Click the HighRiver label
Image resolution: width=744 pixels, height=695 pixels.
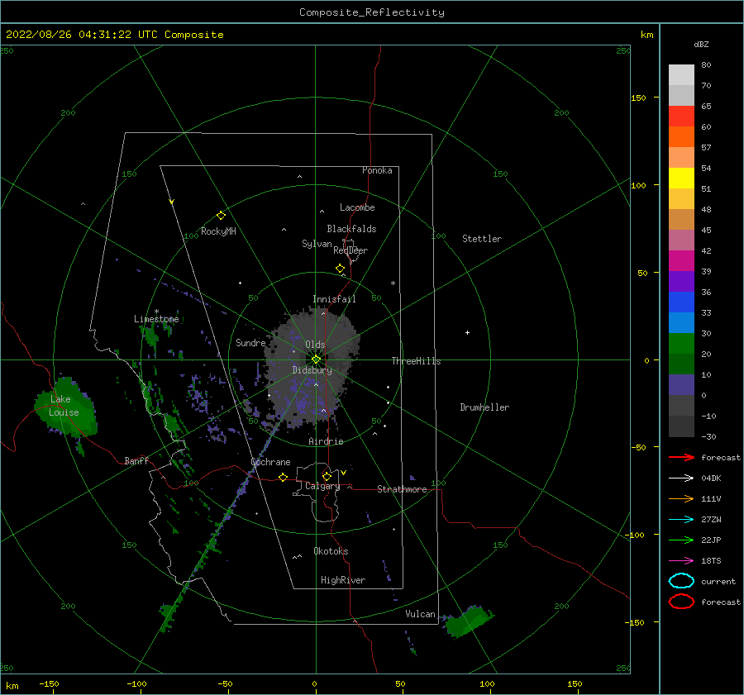(343, 580)
